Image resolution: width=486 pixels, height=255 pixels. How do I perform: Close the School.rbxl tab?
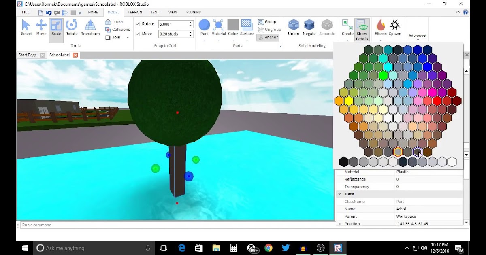tap(75, 55)
